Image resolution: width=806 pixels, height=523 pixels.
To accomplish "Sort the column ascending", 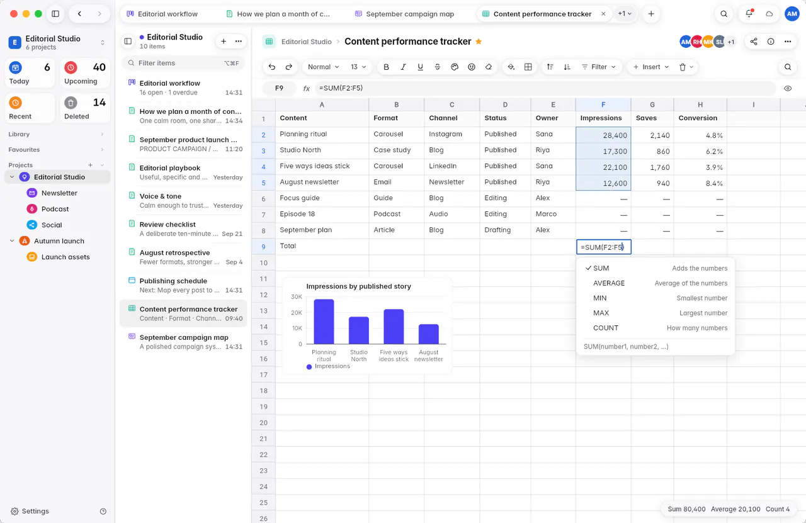I will (550, 67).
